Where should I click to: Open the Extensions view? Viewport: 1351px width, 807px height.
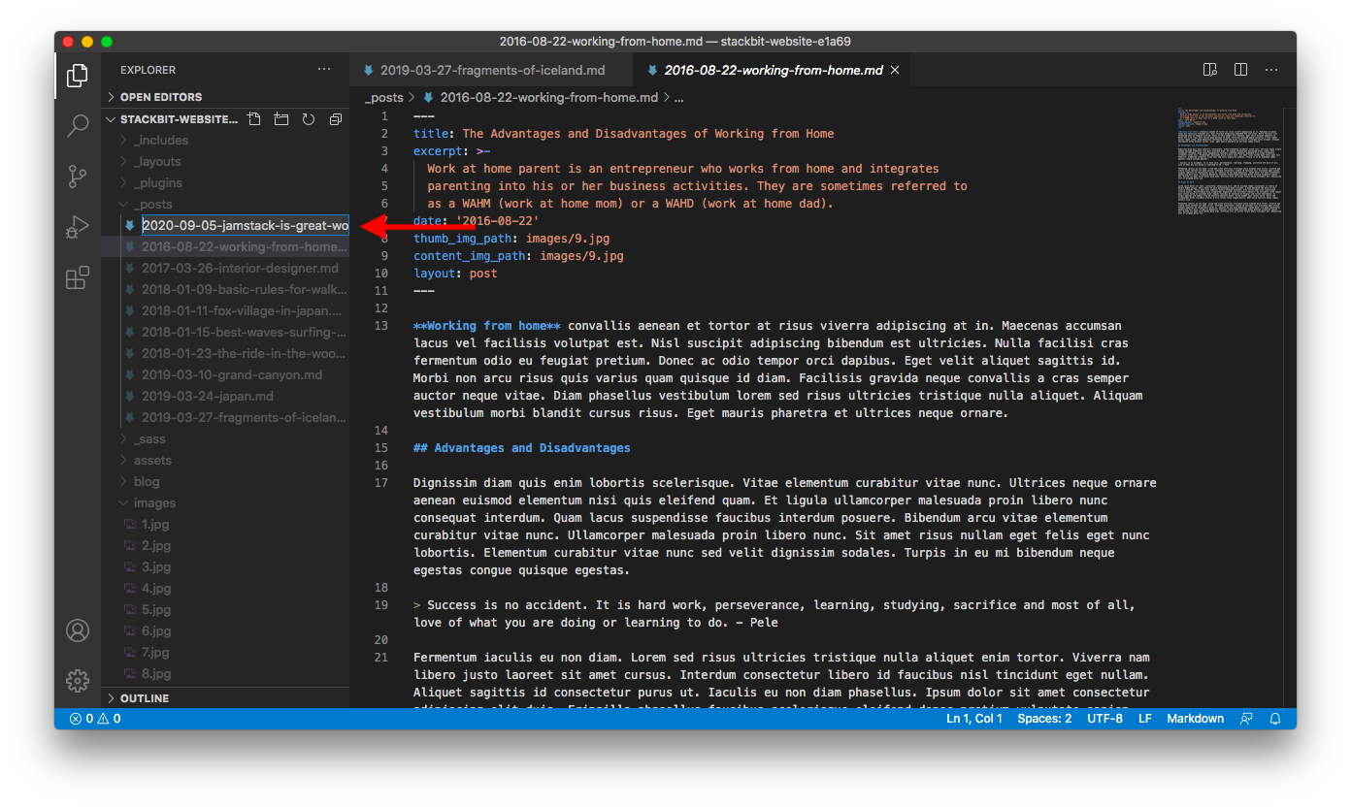78,278
